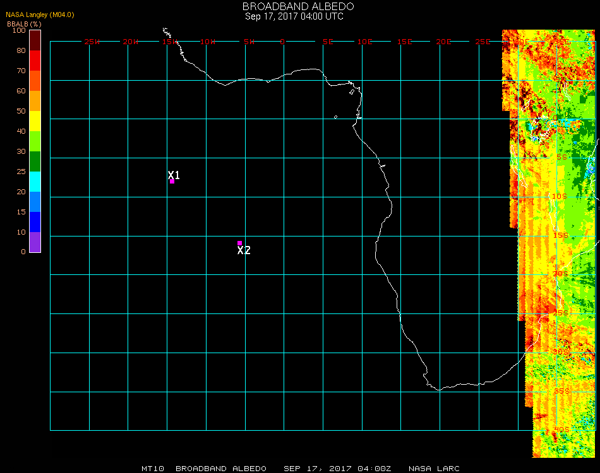Click the '70' tick on the color scale
This screenshot has width=600, height=473.
click(x=21, y=71)
